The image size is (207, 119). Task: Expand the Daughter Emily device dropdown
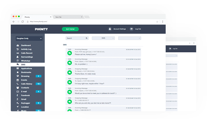[29, 38]
